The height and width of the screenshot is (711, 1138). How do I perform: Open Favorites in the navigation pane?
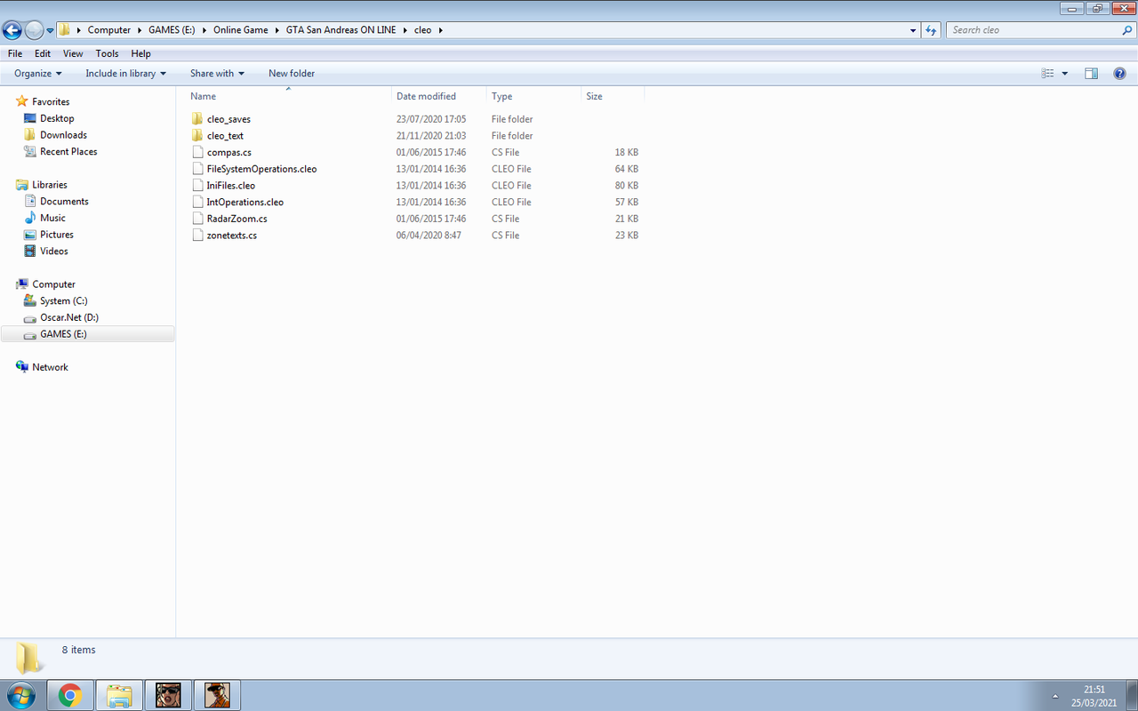(50, 101)
